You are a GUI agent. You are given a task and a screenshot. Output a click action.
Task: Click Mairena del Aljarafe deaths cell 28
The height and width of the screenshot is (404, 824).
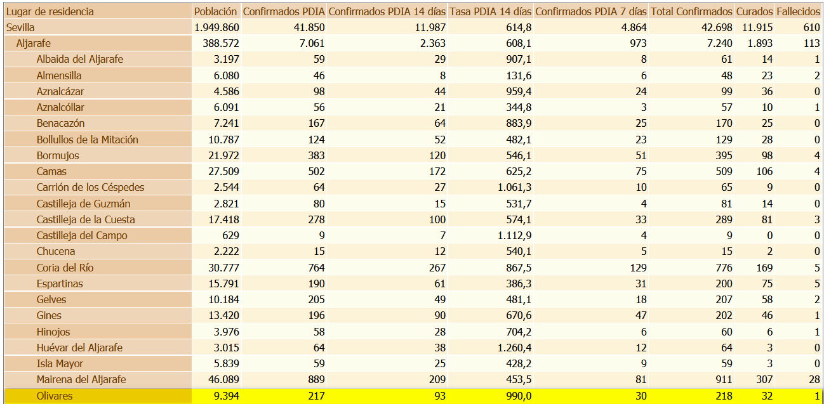click(x=813, y=379)
